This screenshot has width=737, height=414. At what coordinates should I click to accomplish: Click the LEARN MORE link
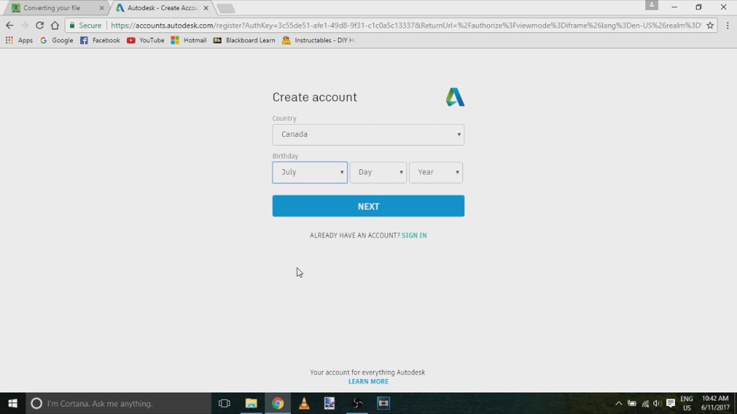pyautogui.click(x=368, y=381)
